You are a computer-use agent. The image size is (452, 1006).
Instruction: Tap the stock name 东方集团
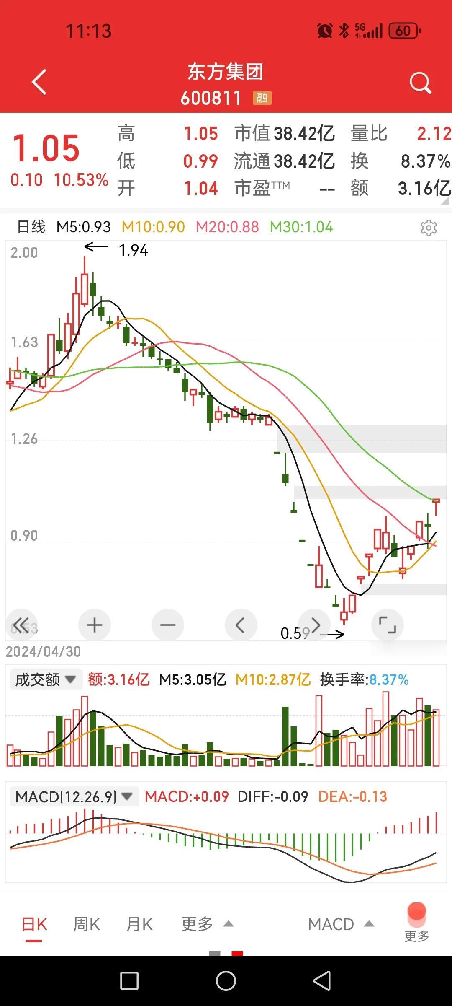point(226,72)
